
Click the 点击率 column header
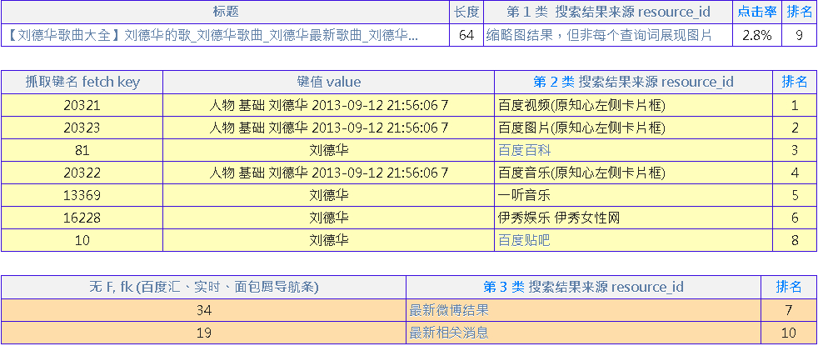tap(757, 12)
